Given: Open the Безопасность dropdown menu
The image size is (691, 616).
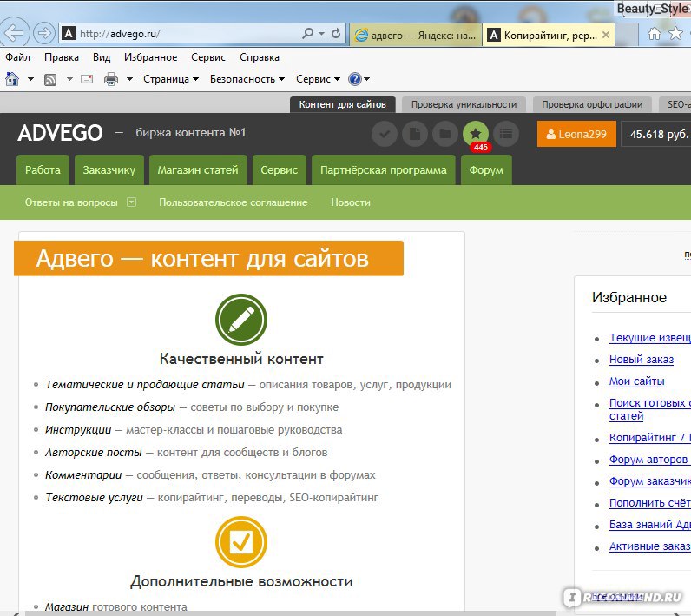Looking at the screenshot, I should (247, 79).
